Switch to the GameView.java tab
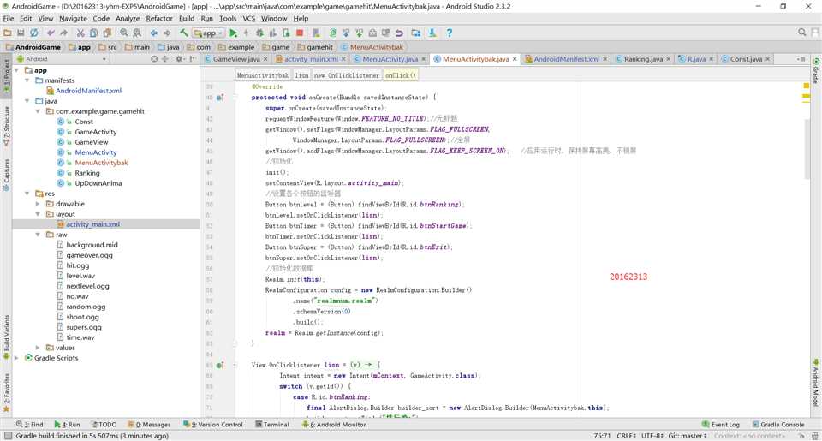The image size is (822, 441). coord(230,59)
